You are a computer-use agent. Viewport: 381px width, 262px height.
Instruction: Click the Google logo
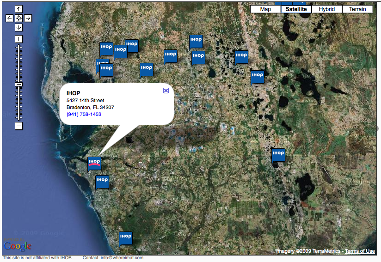coord(18,246)
